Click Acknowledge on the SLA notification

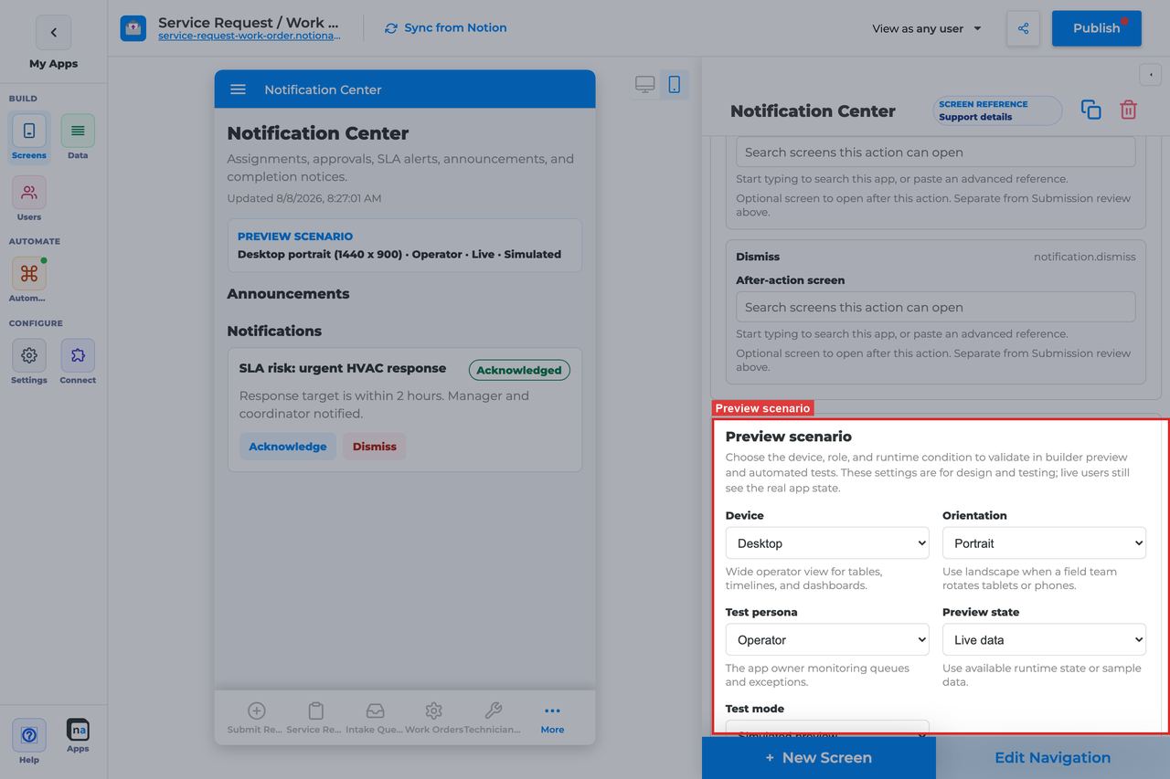click(288, 447)
